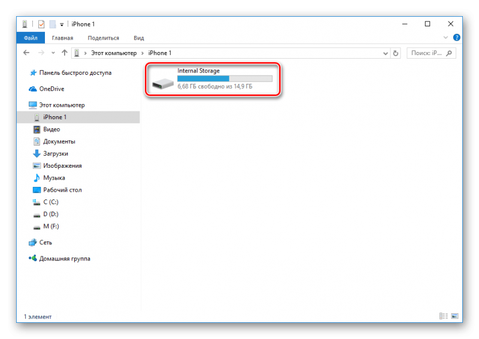Click the magnifier search icon
This screenshot has height=339, width=479.
pos(448,53)
